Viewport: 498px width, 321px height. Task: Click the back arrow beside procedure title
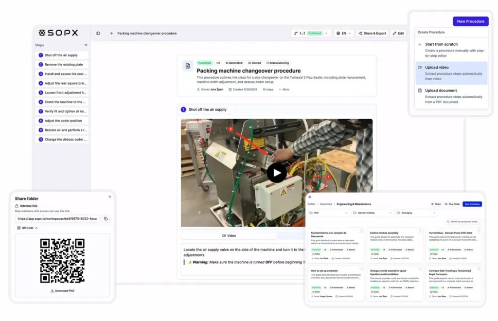point(111,33)
